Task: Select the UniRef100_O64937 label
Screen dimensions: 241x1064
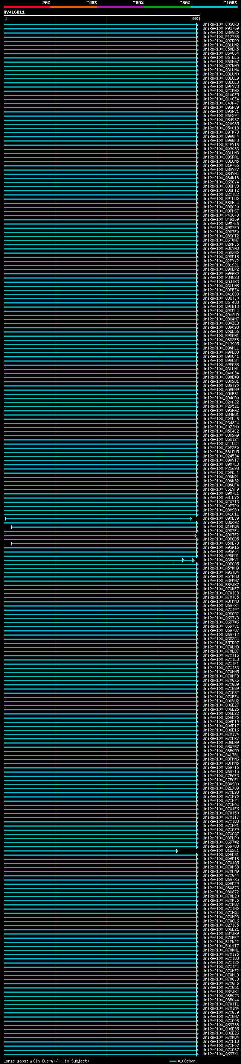Action: (220, 120)
